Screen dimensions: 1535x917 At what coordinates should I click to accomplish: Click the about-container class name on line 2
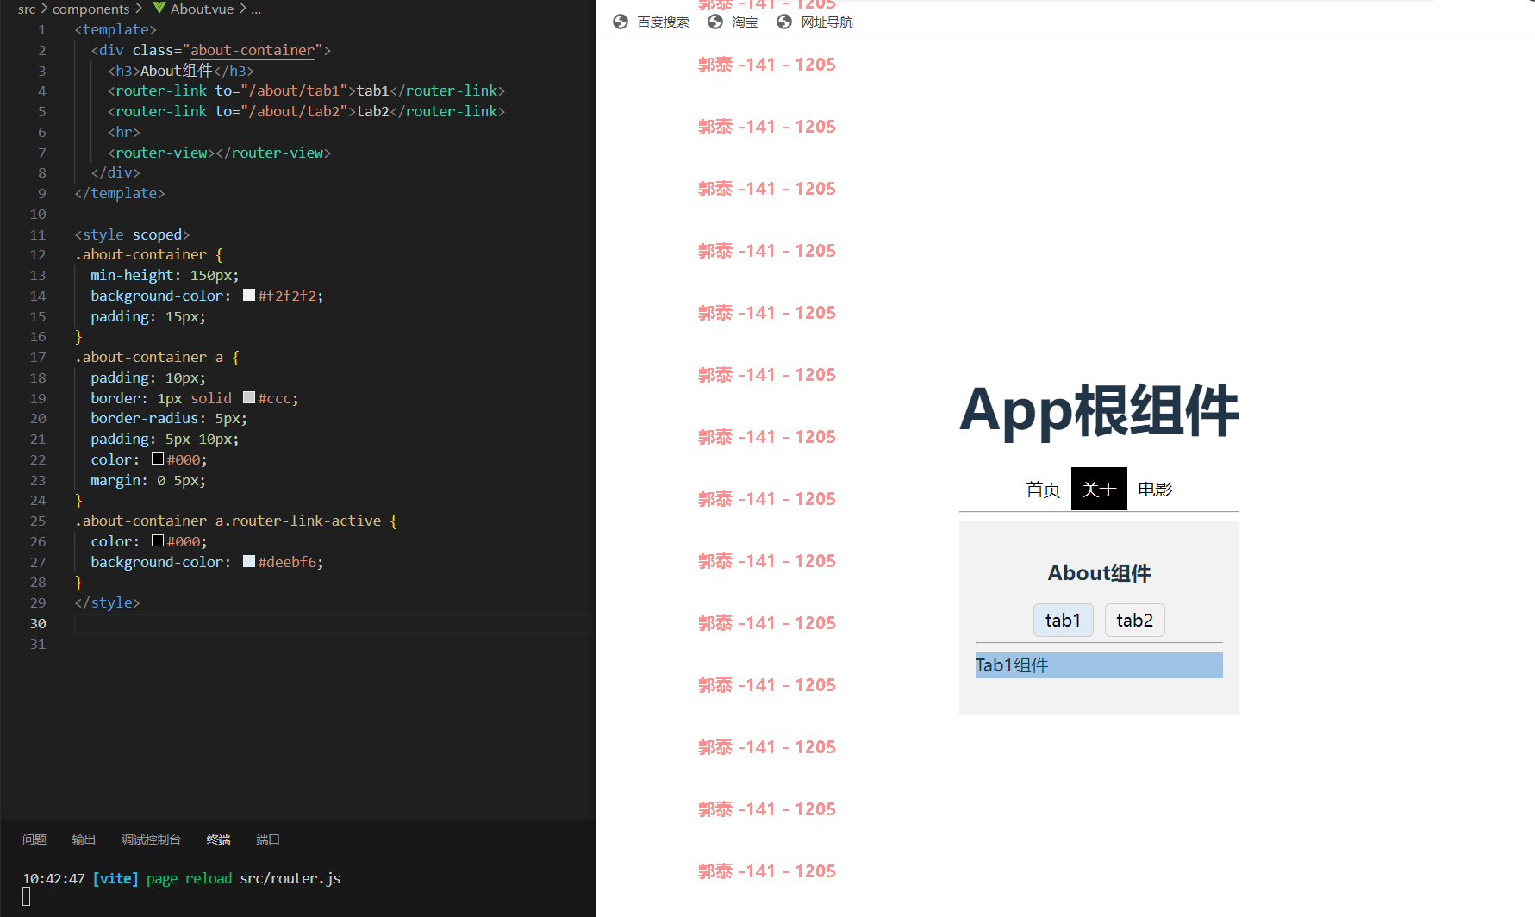[253, 50]
